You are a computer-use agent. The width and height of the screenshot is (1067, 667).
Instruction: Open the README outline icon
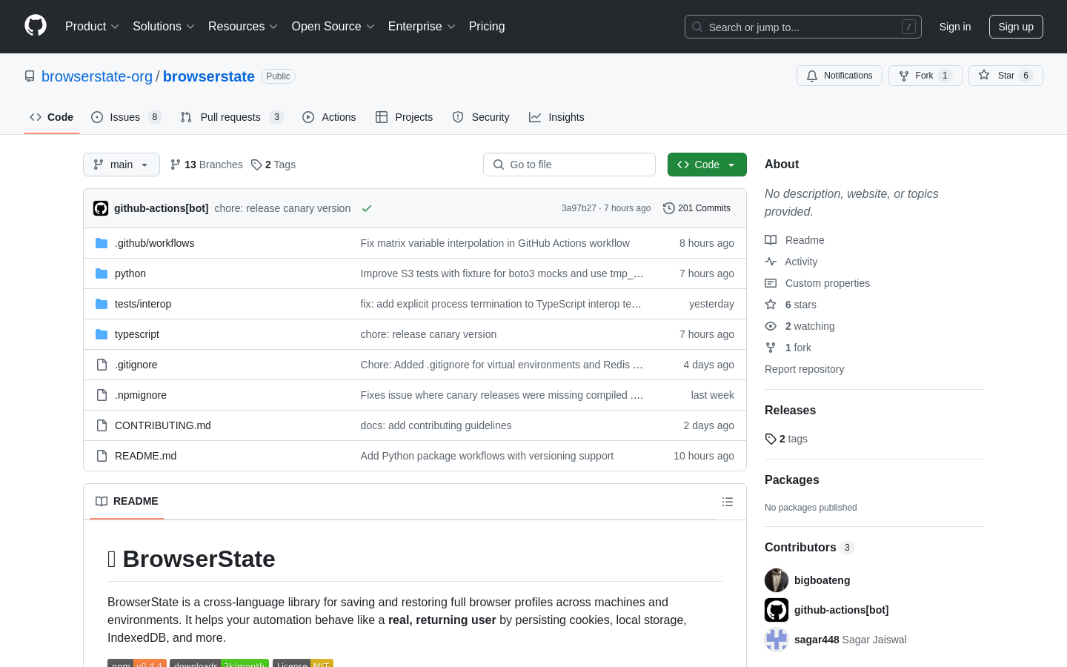[728, 502]
